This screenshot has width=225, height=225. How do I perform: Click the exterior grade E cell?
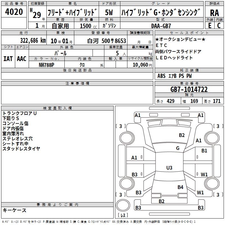(x=210, y=25)
